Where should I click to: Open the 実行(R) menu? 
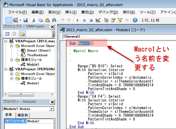coord(129,12)
